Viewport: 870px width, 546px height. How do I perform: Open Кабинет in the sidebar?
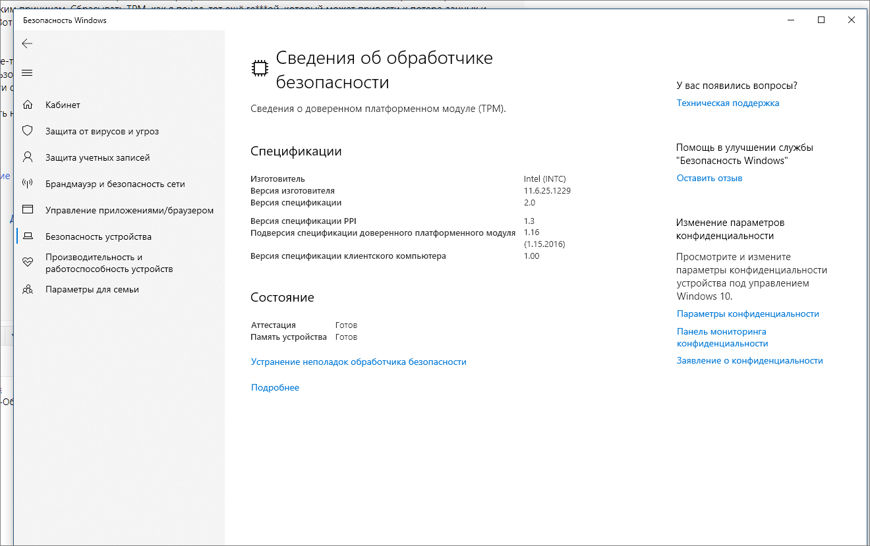63,105
